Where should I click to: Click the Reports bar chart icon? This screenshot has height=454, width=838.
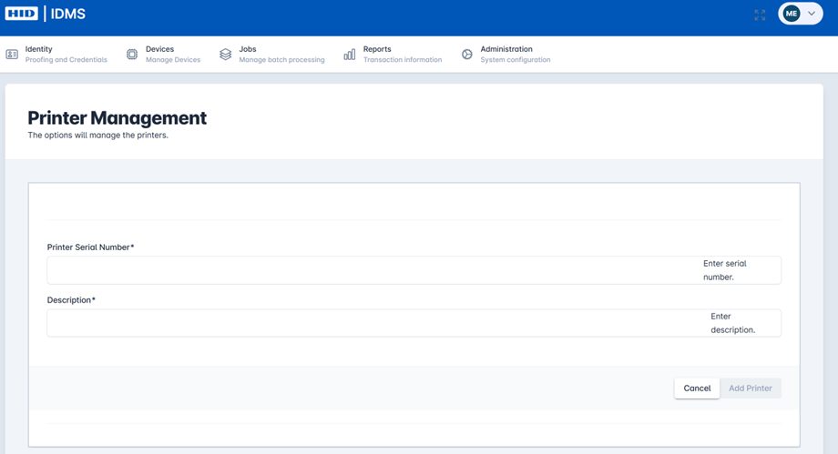[x=350, y=55]
